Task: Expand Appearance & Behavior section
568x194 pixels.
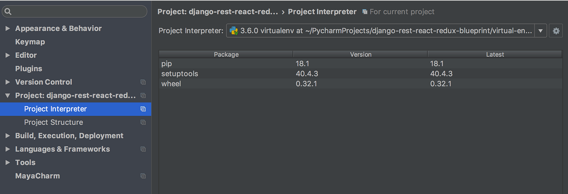Action: (7, 28)
